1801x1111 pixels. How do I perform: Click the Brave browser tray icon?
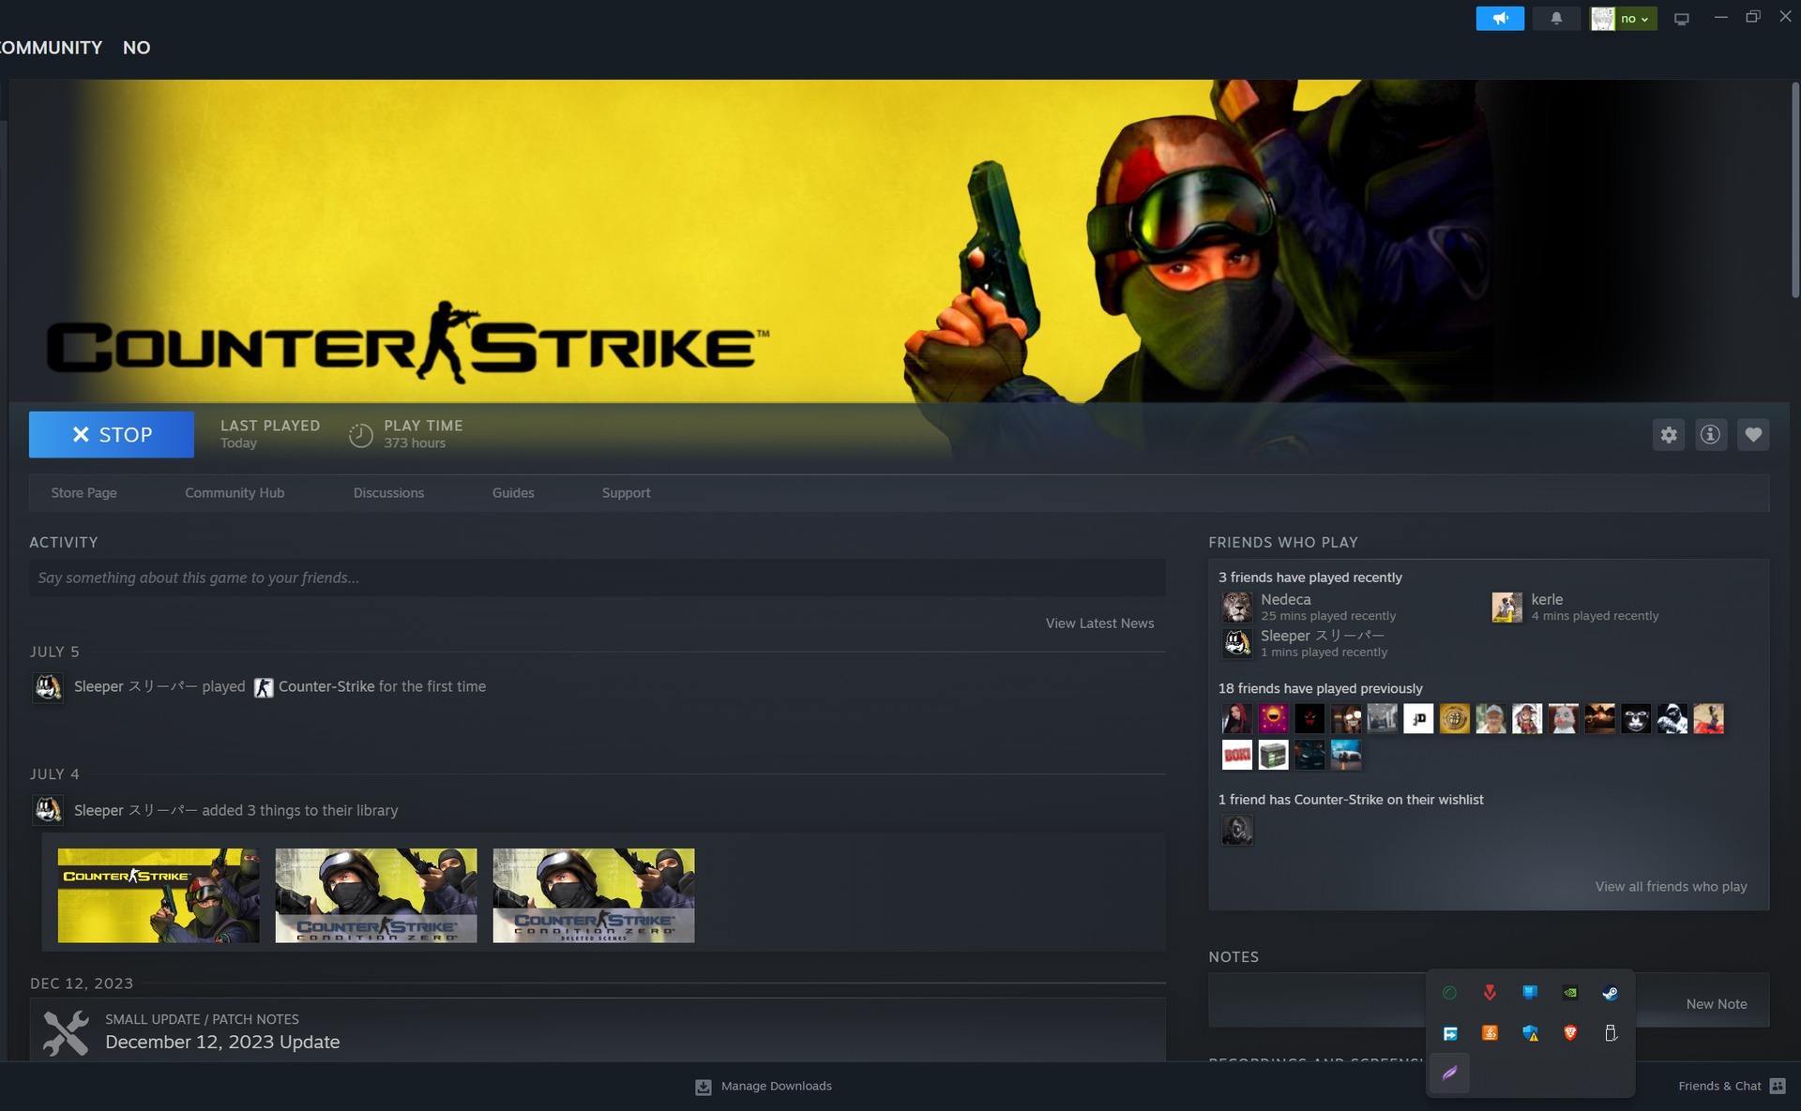pos(1570,1033)
